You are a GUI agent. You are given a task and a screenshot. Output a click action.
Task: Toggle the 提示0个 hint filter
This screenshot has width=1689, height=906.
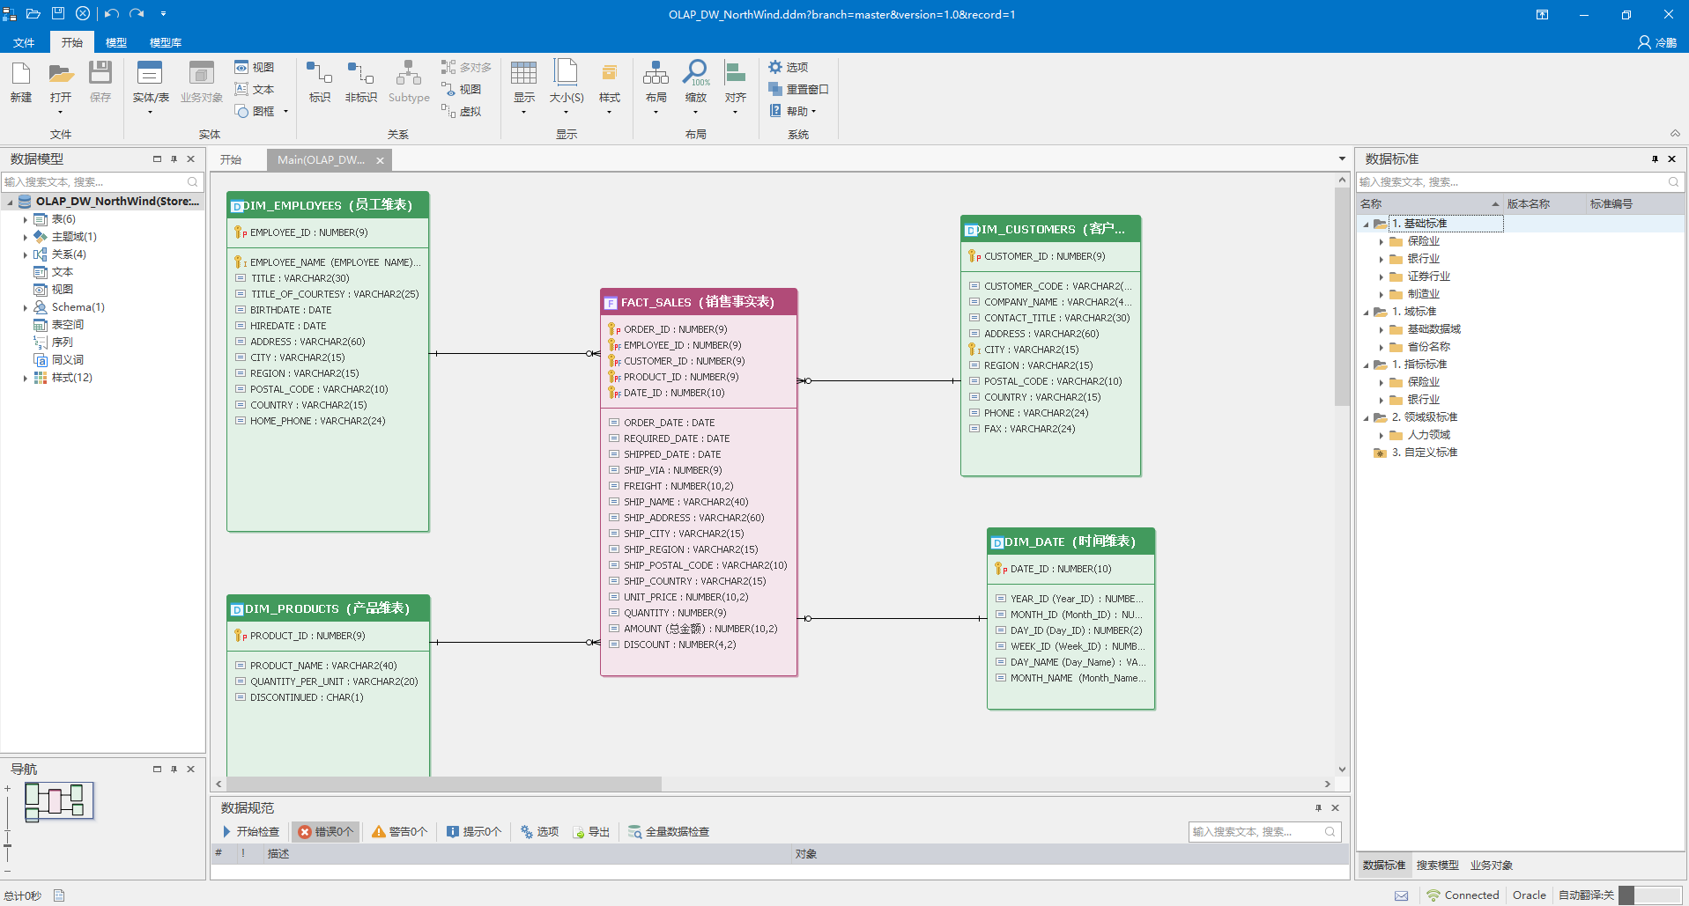[x=473, y=831]
